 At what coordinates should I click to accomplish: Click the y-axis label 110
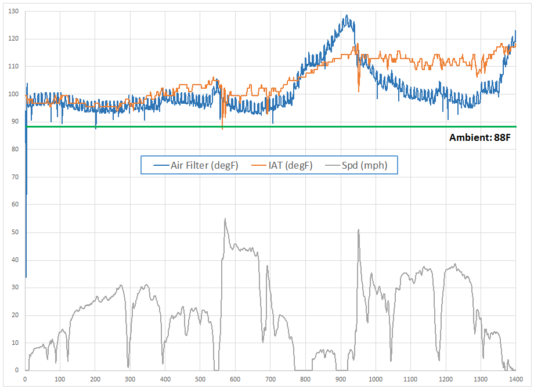pyautogui.click(x=12, y=67)
